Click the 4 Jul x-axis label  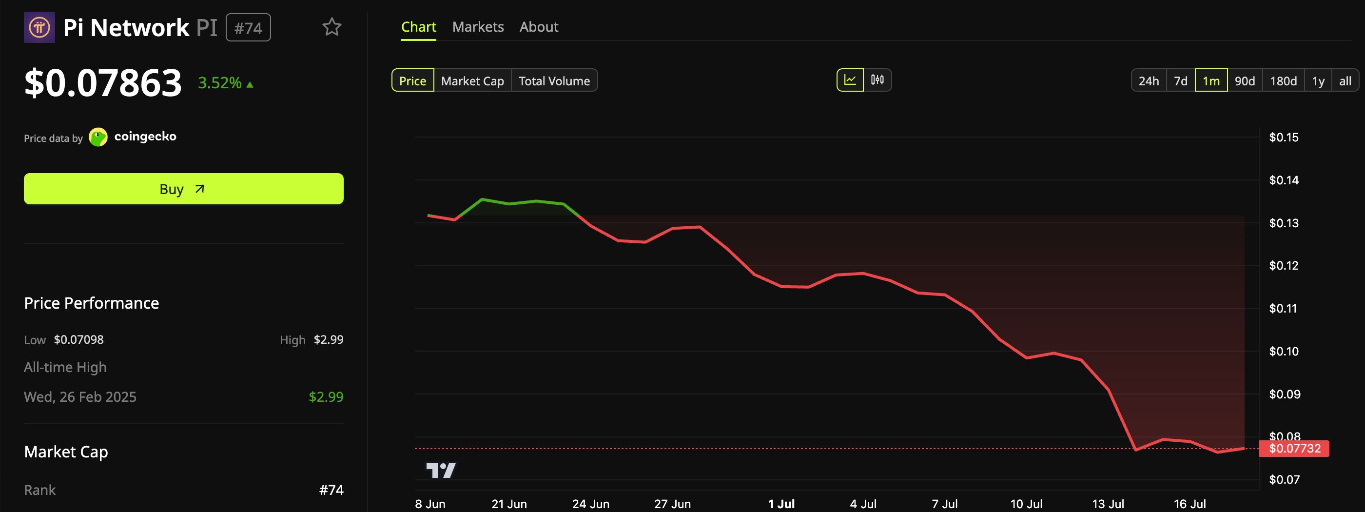863,504
